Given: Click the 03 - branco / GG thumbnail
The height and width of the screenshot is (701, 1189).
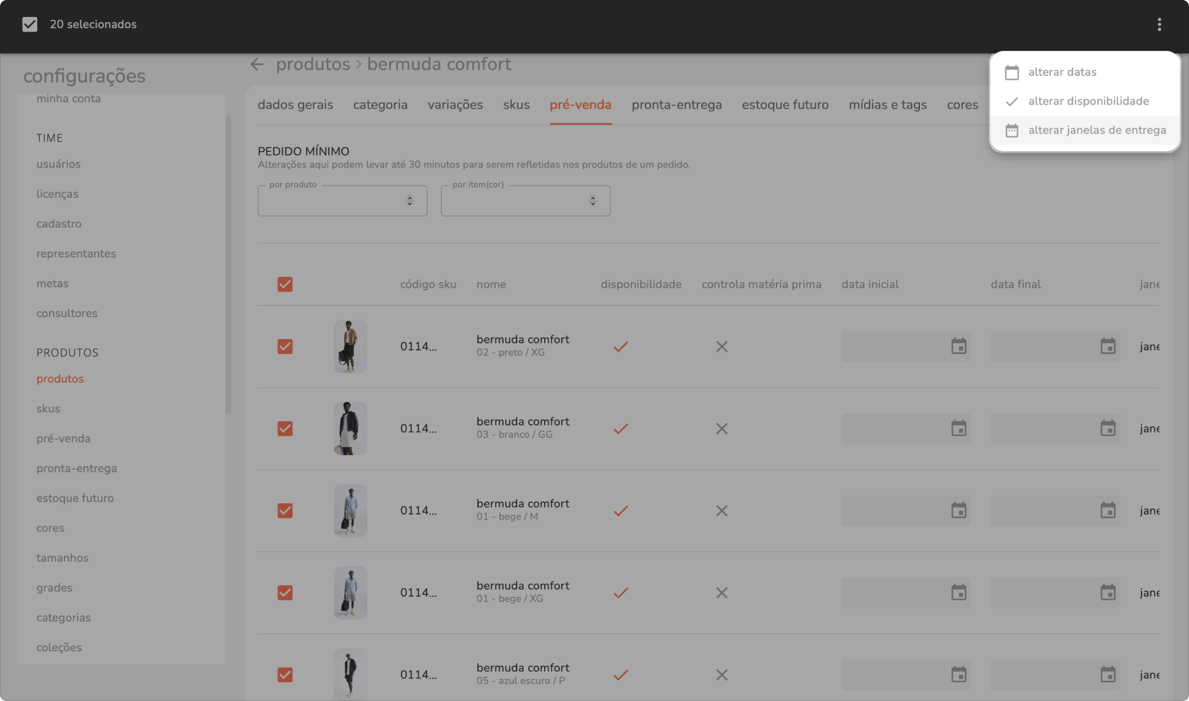Looking at the screenshot, I should coord(350,429).
